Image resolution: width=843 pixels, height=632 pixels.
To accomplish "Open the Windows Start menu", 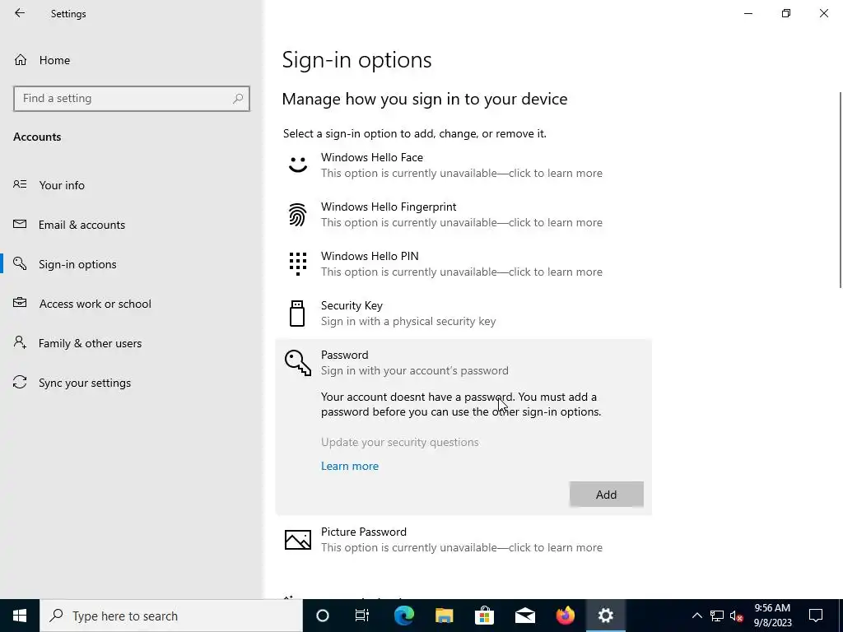I will click(20, 616).
